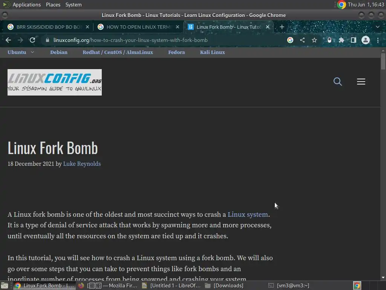Switch to Untitled 1 LibreOffice window
The image size is (386, 290).
[x=172, y=285]
